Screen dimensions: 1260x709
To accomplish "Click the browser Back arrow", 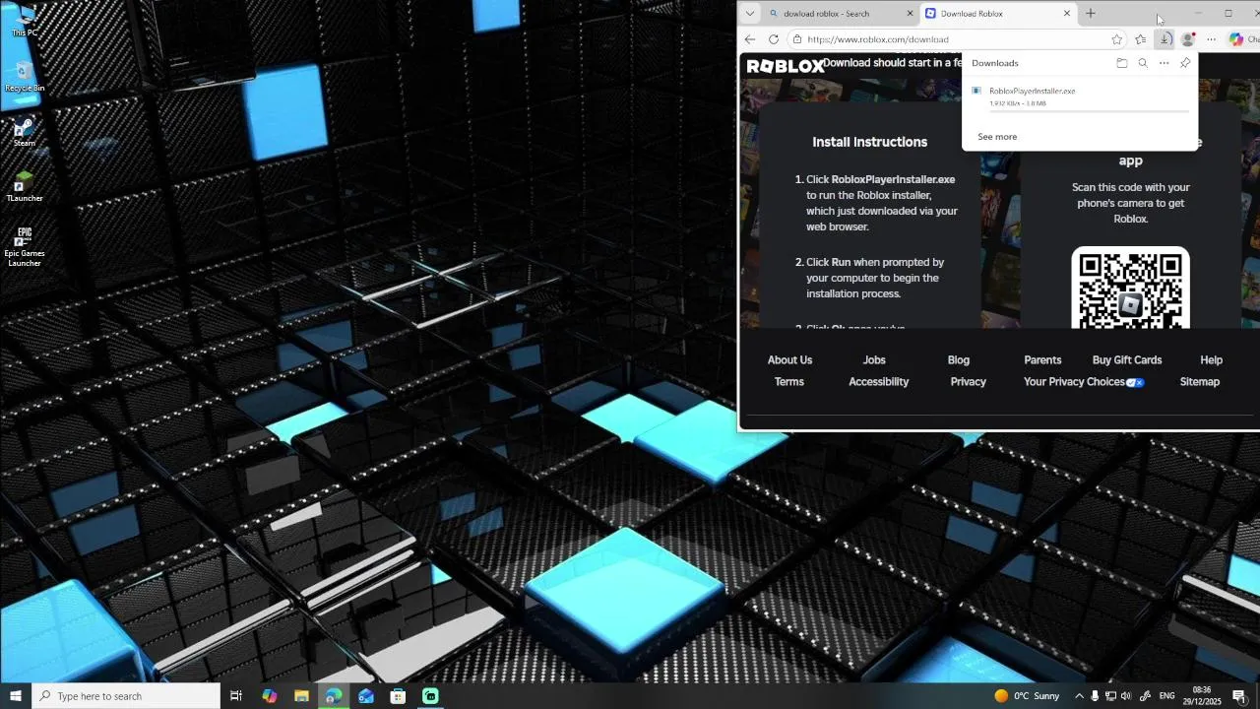I will tap(750, 39).
